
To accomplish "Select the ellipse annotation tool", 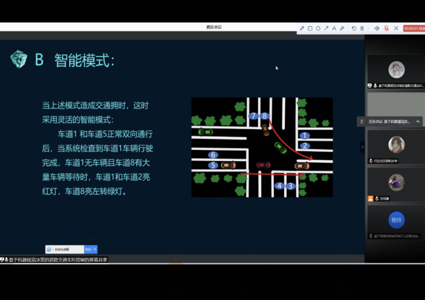I will [x=318, y=28].
